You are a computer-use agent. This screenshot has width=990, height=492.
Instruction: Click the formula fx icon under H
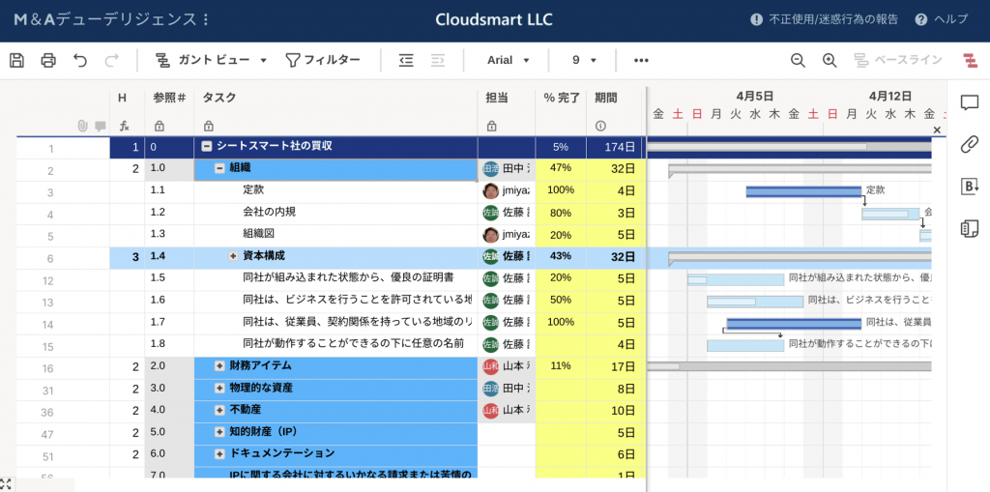pyautogui.click(x=125, y=127)
